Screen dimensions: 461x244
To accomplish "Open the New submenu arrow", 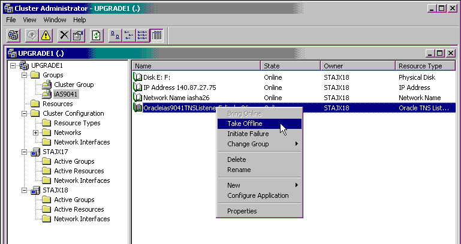I will click(297, 185).
